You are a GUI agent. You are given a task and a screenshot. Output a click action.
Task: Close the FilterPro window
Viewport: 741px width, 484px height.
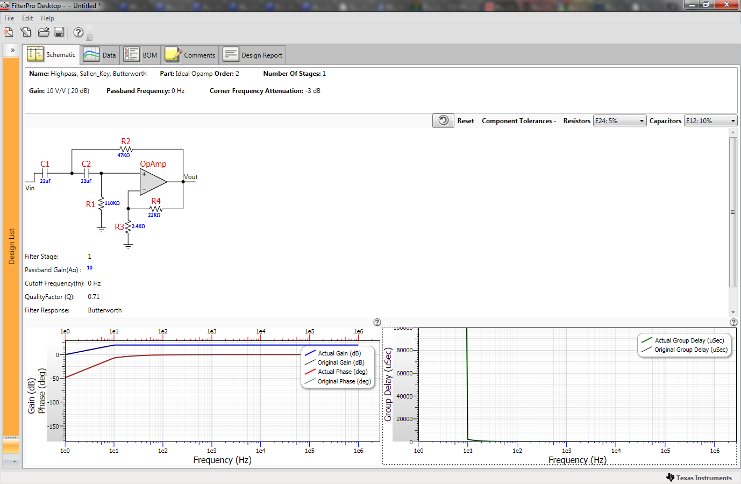pos(726,5)
